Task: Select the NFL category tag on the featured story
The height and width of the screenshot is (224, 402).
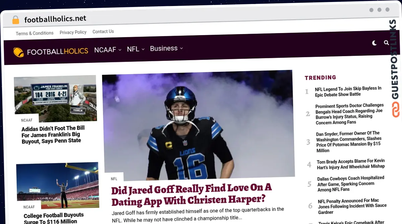Action: click(114, 179)
